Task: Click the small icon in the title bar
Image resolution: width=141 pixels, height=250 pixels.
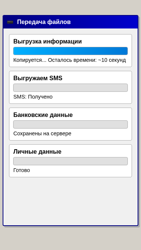Action: tap(10, 22)
